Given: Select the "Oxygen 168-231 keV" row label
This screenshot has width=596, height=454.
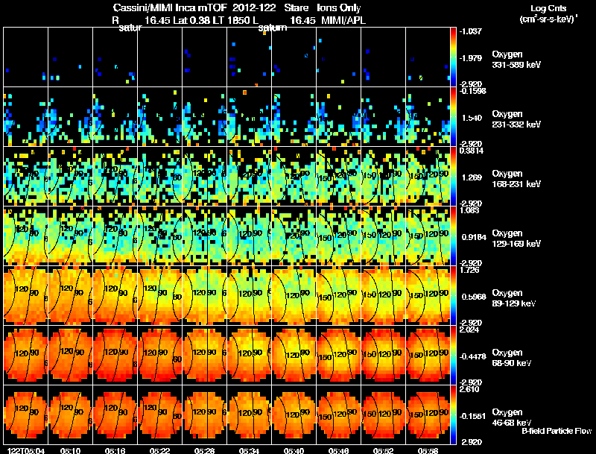Looking at the screenshot, I should pos(516,179).
